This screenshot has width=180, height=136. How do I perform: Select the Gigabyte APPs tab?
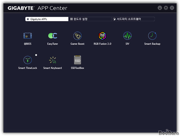(x=47, y=19)
